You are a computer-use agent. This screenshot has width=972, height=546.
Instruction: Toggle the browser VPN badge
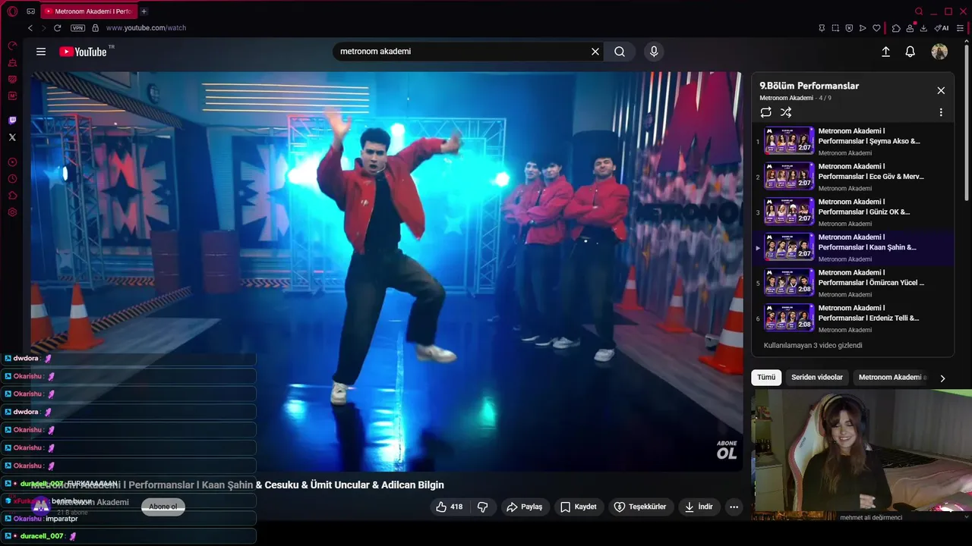point(77,28)
